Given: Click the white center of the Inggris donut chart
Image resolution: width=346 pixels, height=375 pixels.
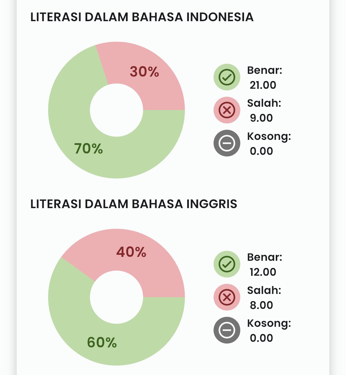Looking at the screenshot, I should (116, 297).
